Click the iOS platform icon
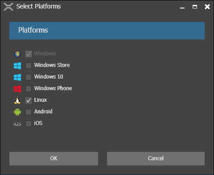 (x=17, y=124)
